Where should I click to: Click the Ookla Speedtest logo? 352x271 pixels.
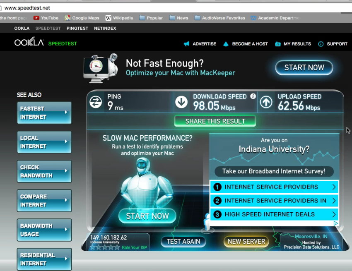[x=46, y=42]
